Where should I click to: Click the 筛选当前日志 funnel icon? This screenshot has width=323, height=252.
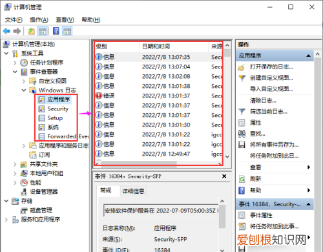(242, 112)
